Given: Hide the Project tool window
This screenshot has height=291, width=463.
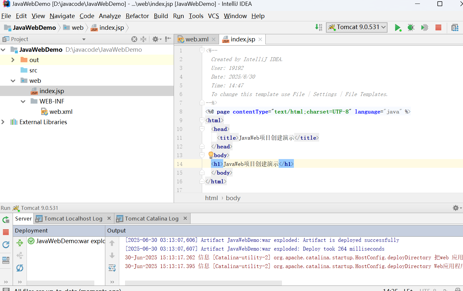Looking at the screenshot, I should tap(168, 39).
